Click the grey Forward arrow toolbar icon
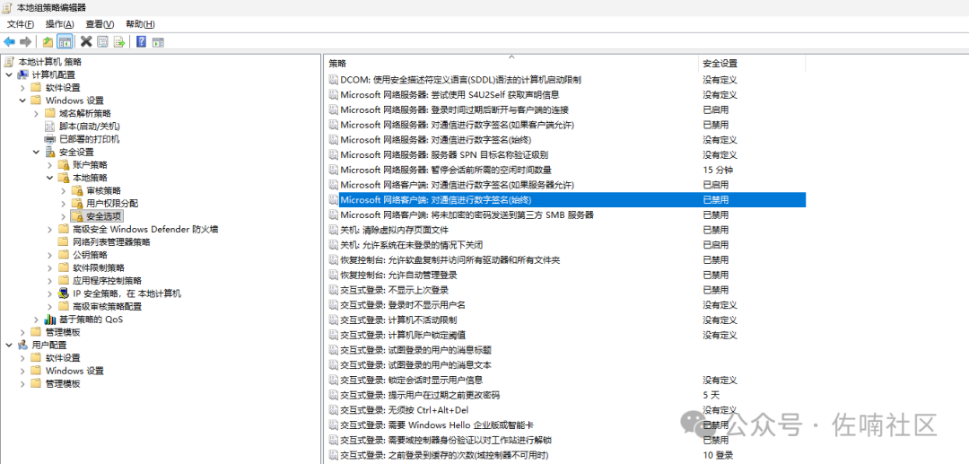The width and height of the screenshot is (969, 464). click(25, 42)
